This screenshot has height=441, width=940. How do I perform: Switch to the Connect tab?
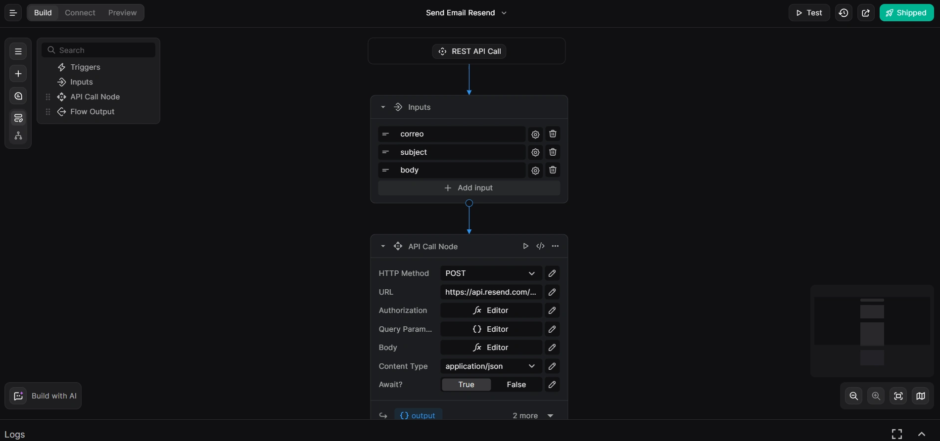80,13
